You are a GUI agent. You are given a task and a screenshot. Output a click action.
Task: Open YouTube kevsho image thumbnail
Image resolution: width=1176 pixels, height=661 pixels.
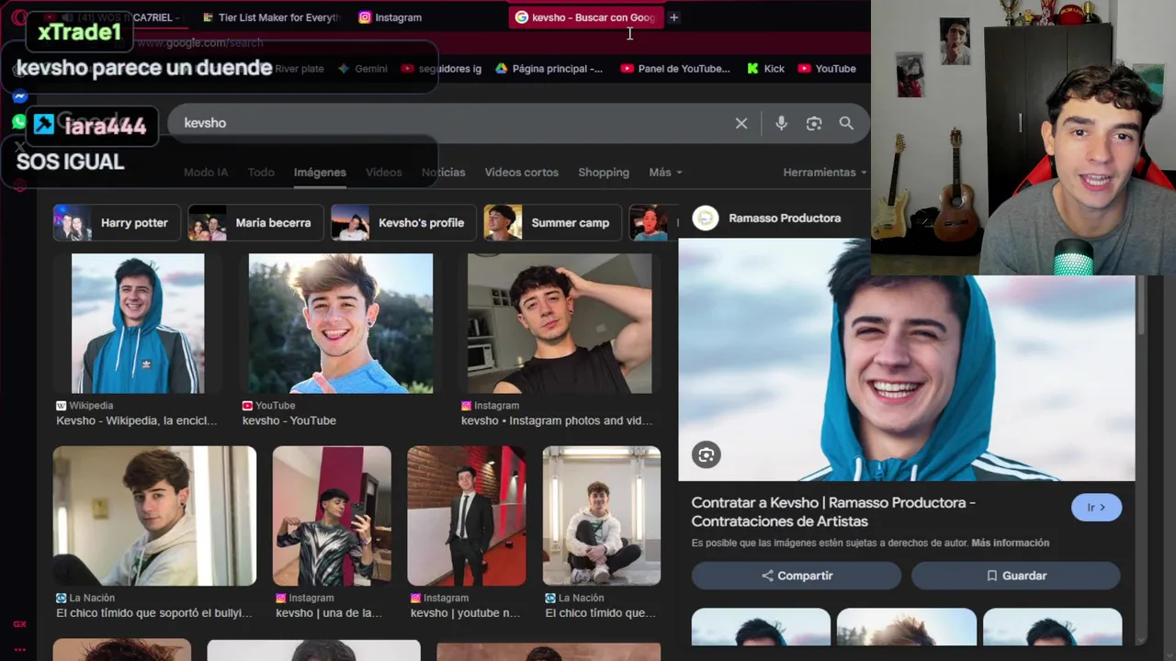click(x=341, y=324)
